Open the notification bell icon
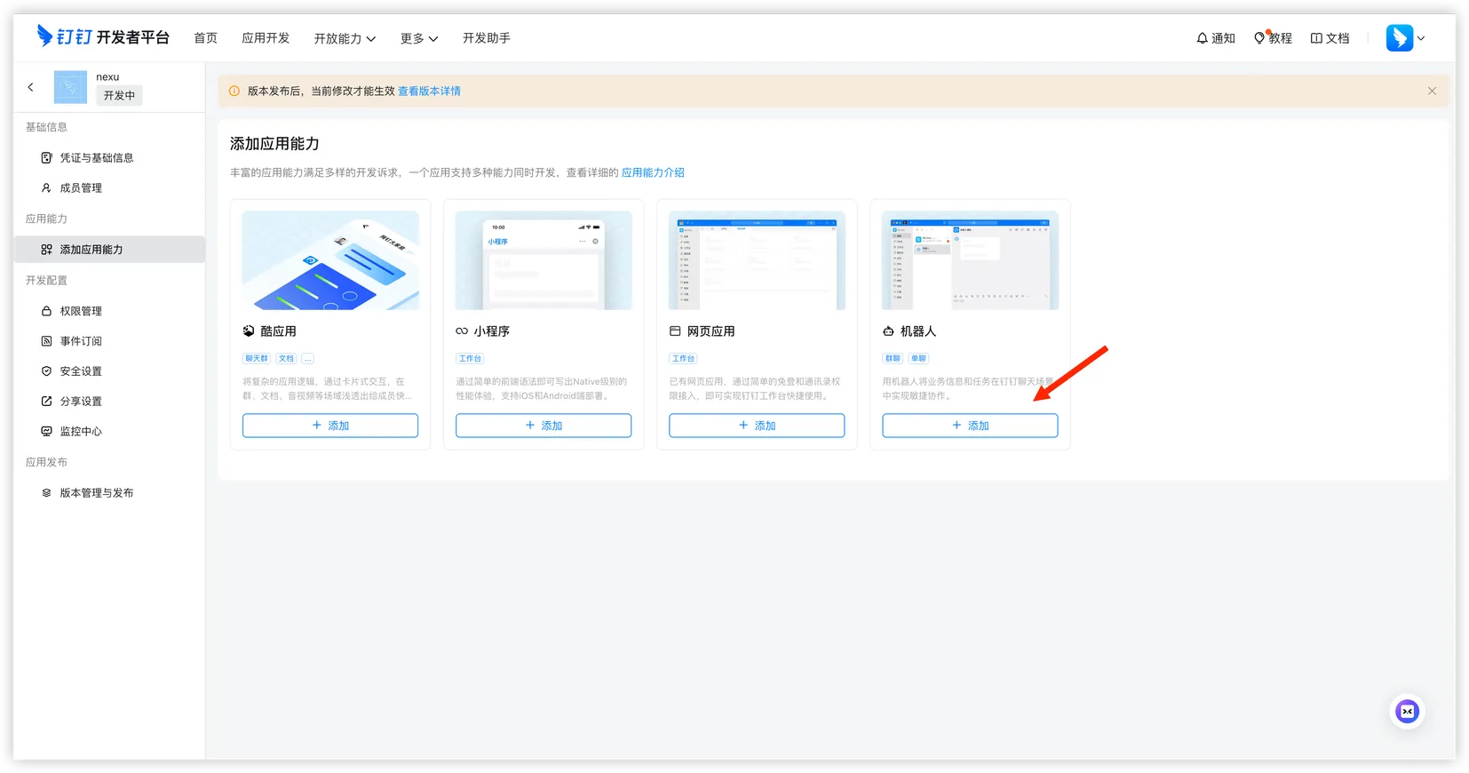The image size is (1469, 773). coord(1203,38)
